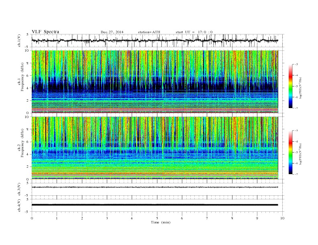Screen dimensions: 318x245
Task: Click the "6" tick label on time axis
Action: point(182,218)
